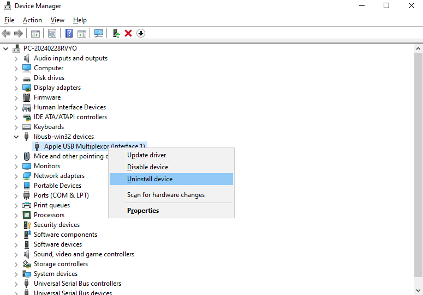Expand the Software components chevron
The height and width of the screenshot is (295, 423).
point(16,235)
